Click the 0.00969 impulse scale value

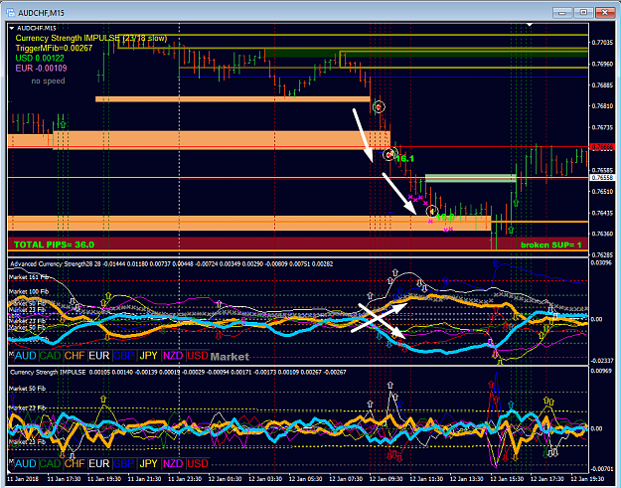602,371
